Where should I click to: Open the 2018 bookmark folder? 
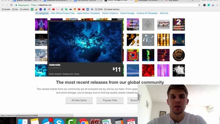coord(99,9)
